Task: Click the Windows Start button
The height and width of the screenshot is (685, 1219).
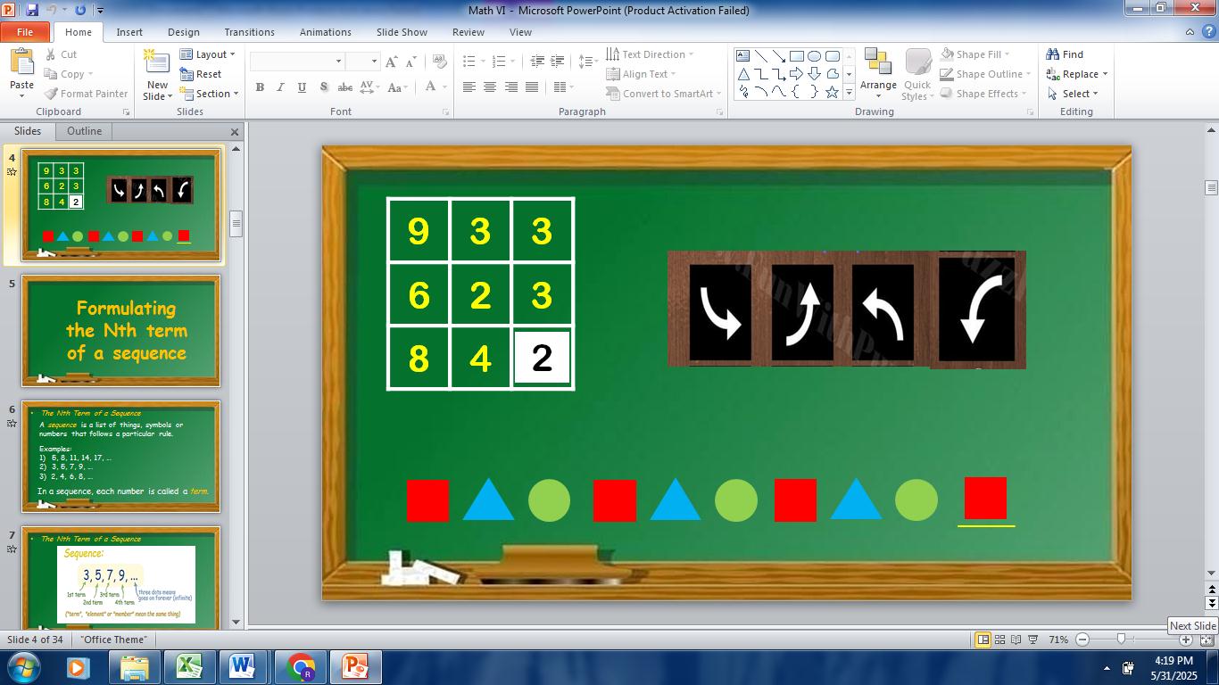Action: (x=23, y=667)
